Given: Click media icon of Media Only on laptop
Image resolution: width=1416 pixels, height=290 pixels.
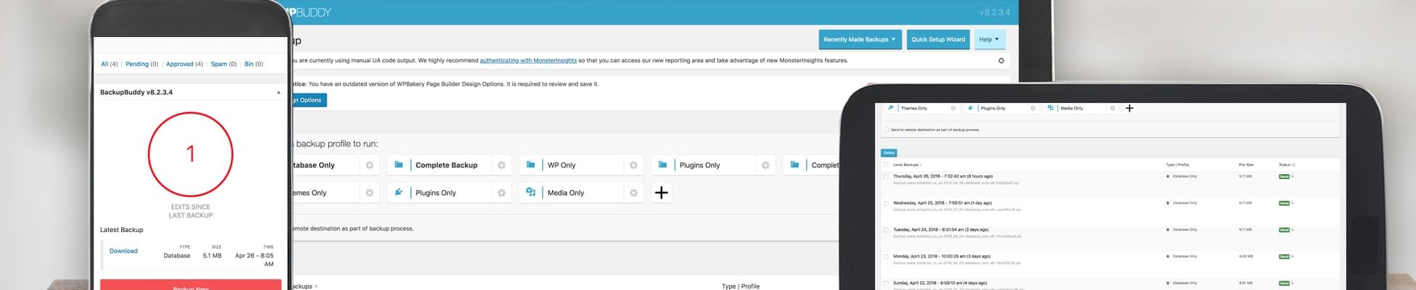Looking at the screenshot, I should [x=531, y=192].
